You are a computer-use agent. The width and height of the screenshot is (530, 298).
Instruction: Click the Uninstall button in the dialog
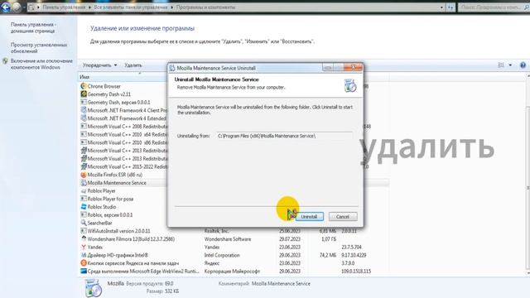[x=309, y=217]
